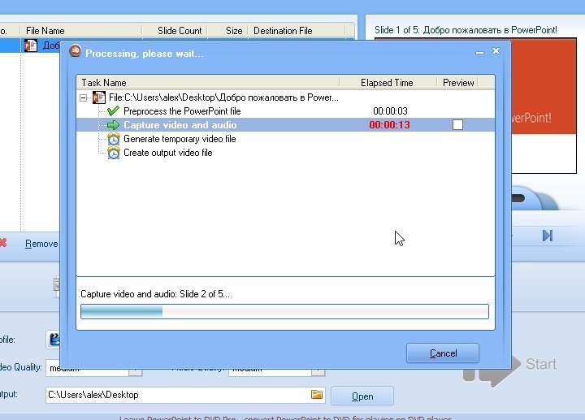Click the File Name column header
Viewport: 585px width, 420px height.
coord(81,31)
